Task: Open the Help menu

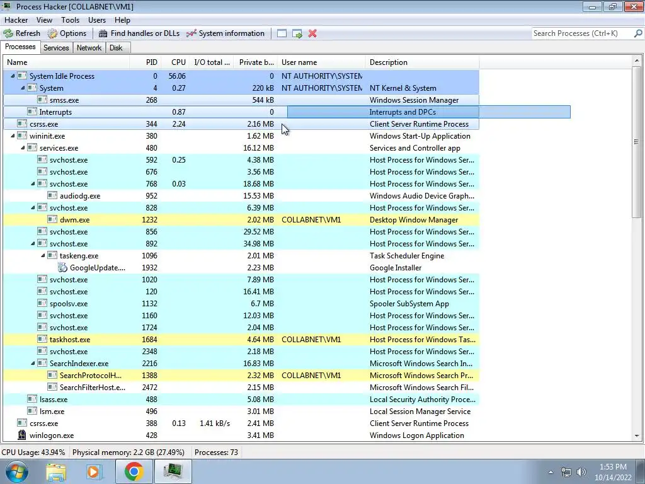Action: tap(122, 20)
